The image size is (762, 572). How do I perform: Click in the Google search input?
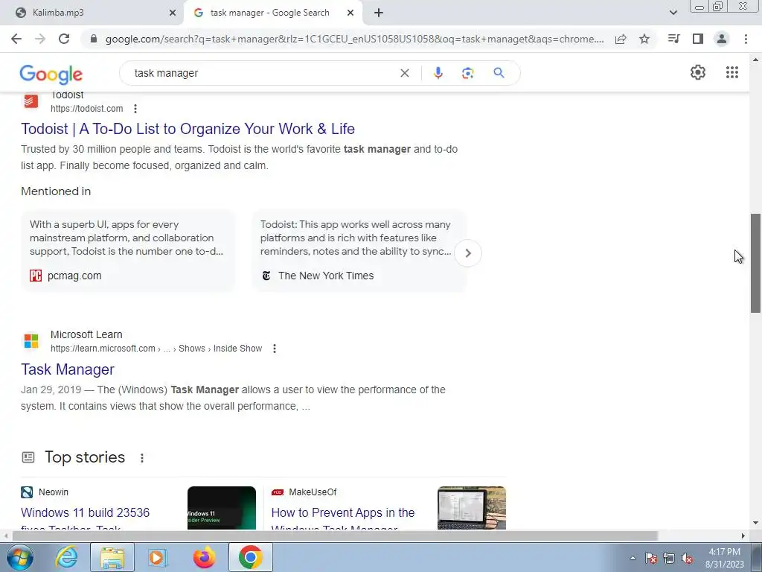coord(263,73)
